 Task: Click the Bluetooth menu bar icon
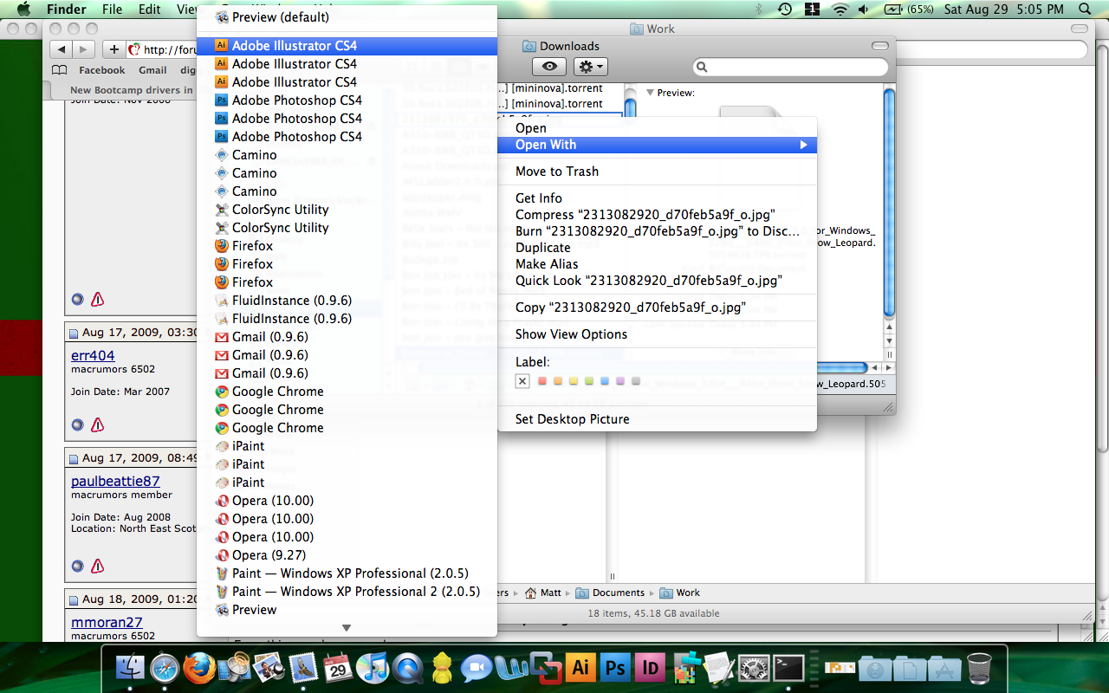pos(759,10)
